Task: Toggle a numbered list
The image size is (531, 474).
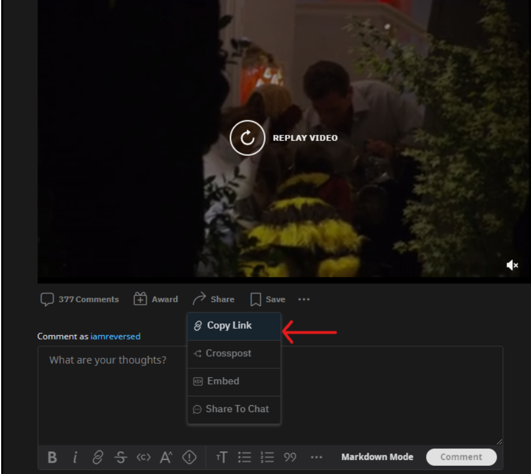Action: 267,458
